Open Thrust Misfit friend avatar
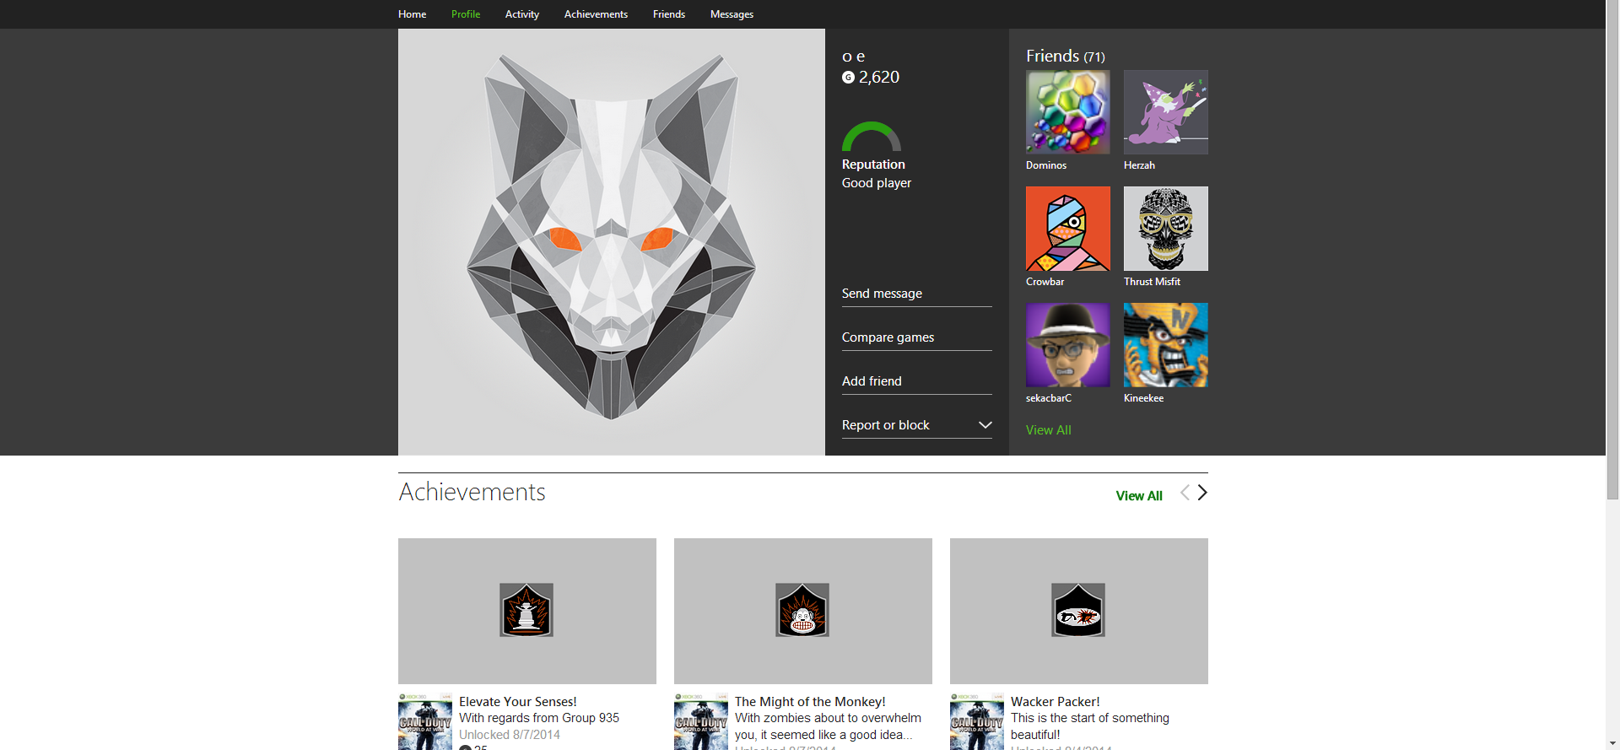Image resolution: width=1620 pixels, height=750 pixels. (1166, 229)
